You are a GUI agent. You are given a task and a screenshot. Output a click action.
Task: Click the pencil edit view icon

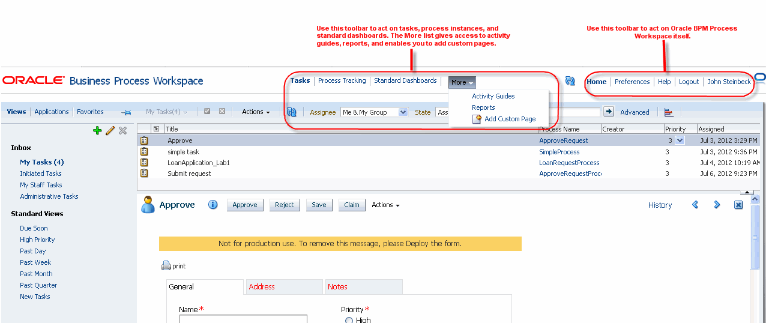tap(110, 130)
